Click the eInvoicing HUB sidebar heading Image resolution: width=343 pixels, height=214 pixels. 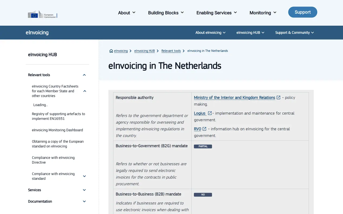(x=42, y=55)
